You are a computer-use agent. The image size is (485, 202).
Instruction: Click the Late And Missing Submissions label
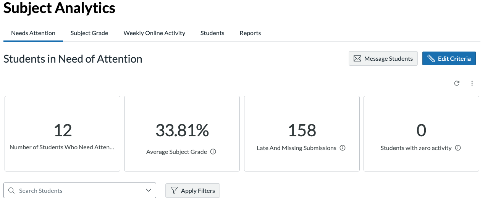tap(296, 148)
